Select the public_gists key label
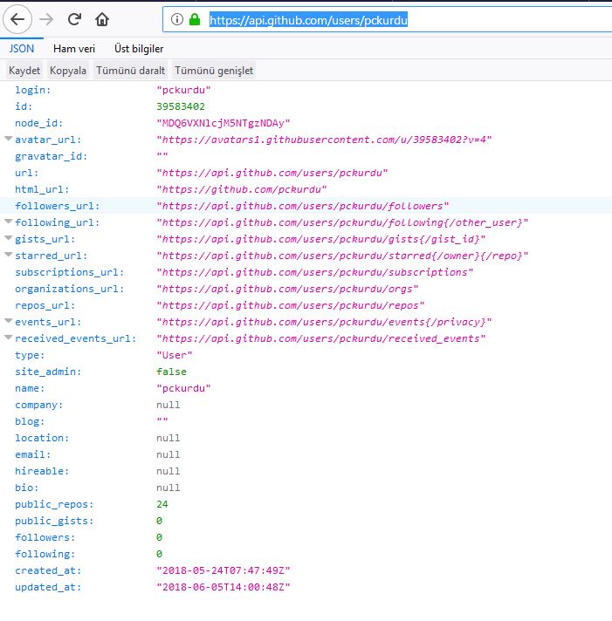Viewport: 612px width, 621px height. pyautogui.click(x=54, y=522)
